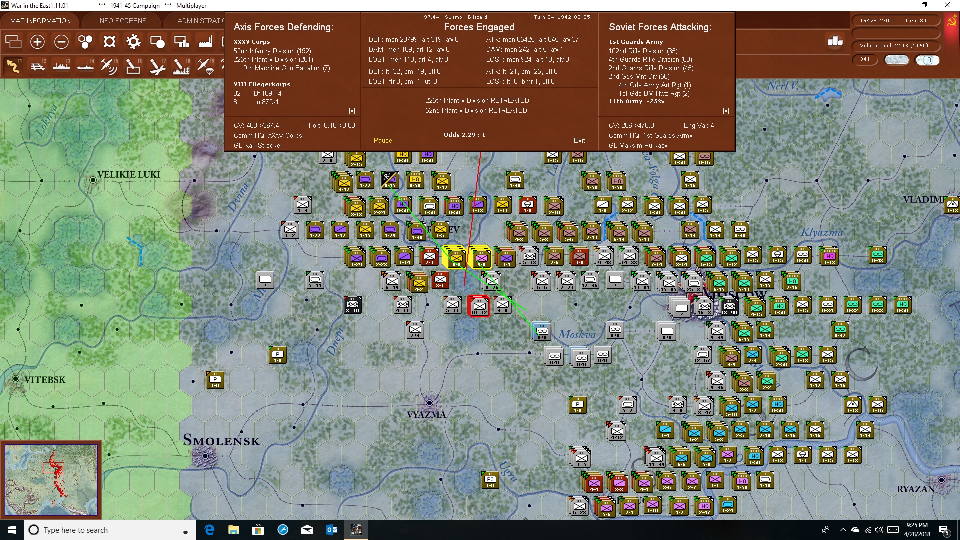Expand Axis forces details with [v]
Image resolution: width=960 pixels, height=540 pixels.
click(352, 111)
